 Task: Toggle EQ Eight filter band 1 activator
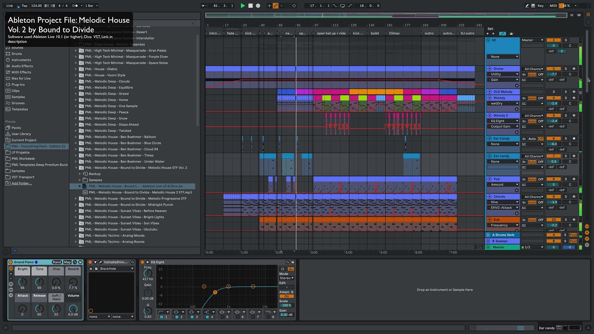click(161, 317)
